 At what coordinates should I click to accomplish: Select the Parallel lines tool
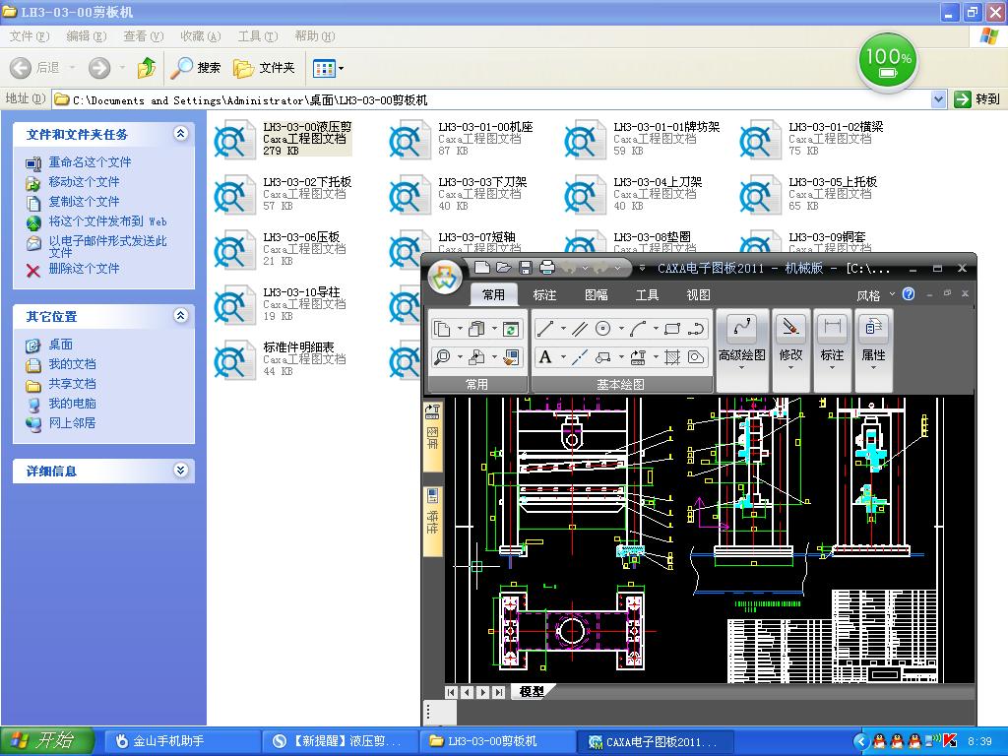click(580, 329)
